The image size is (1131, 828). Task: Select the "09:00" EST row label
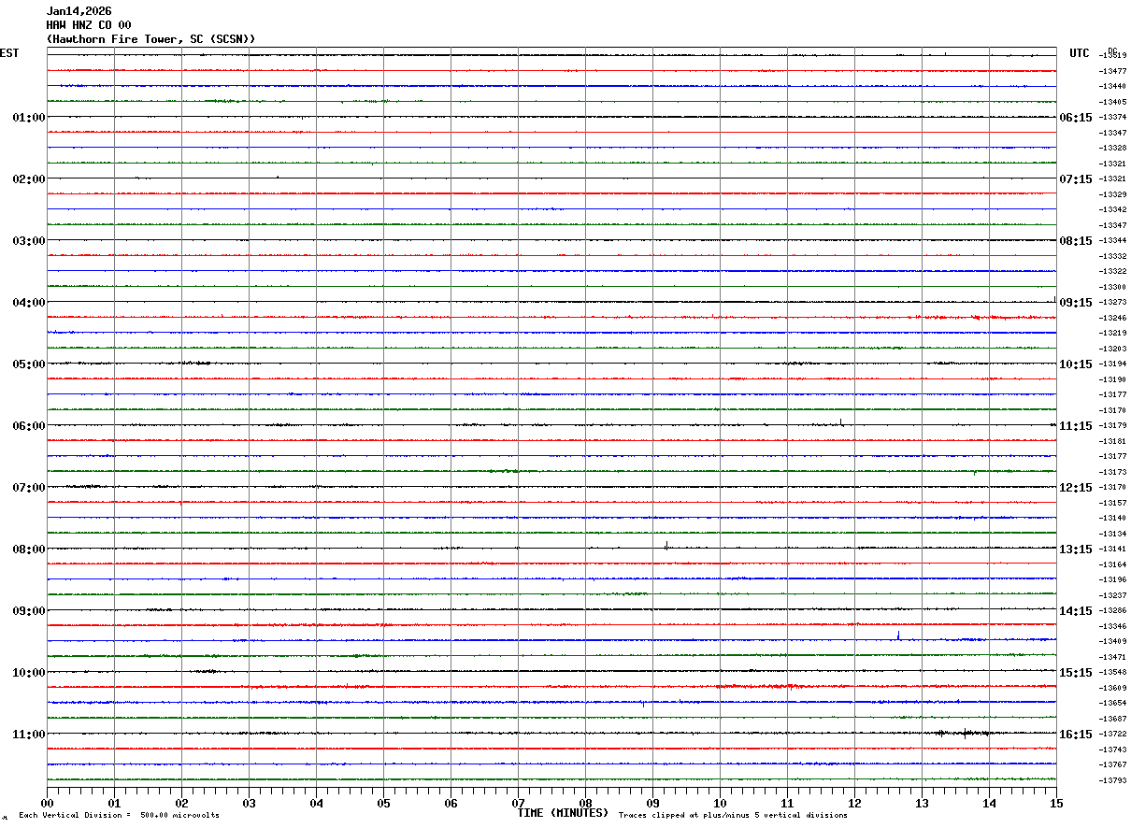(x=28, y=611)
